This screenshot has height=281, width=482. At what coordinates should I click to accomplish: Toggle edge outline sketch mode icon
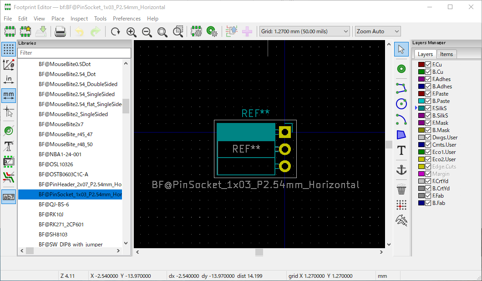coord(9,162)
